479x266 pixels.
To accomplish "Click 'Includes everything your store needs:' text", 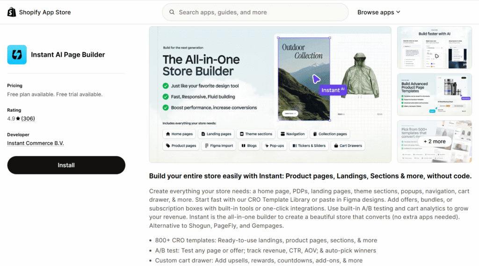I will (x=189, y=123).
